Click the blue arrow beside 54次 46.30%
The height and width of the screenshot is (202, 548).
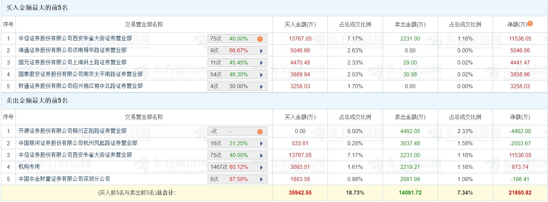tap(261, 75)
